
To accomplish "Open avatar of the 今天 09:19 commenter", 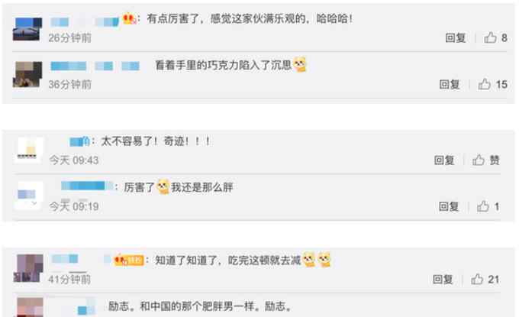I will click(28, 196).
